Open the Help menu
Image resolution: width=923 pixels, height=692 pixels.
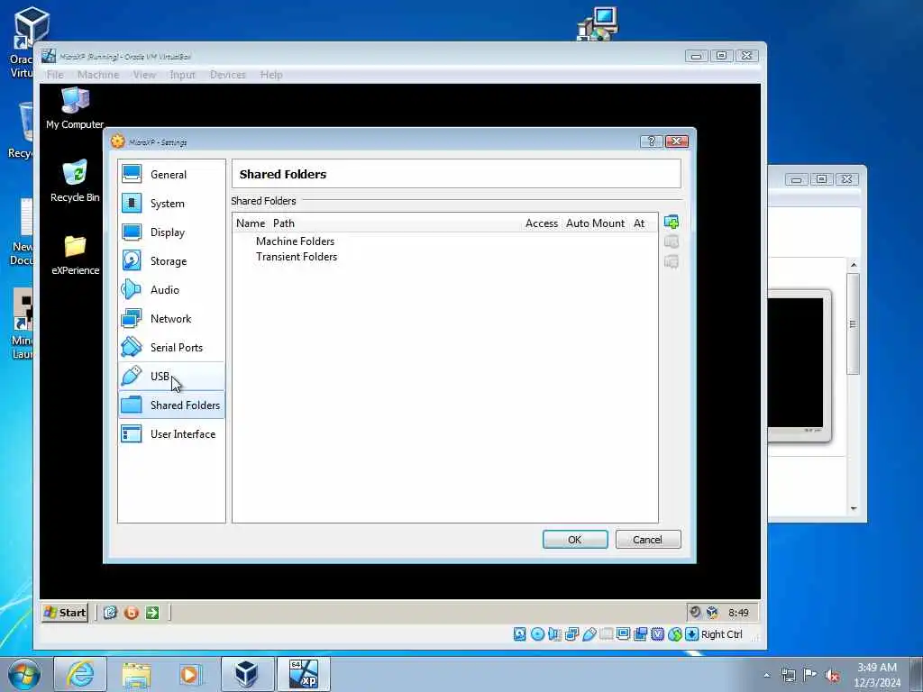(x=271, y=75)
